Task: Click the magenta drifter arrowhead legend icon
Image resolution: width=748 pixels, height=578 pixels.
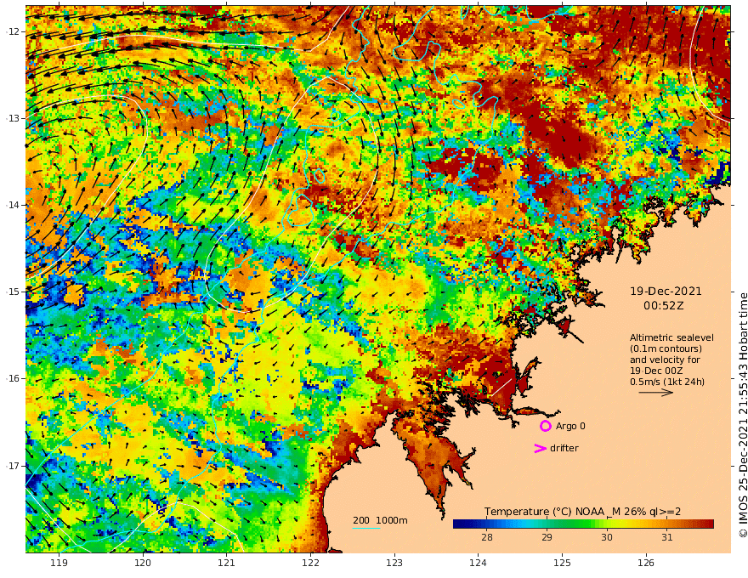Action: (x=540, y=448)
